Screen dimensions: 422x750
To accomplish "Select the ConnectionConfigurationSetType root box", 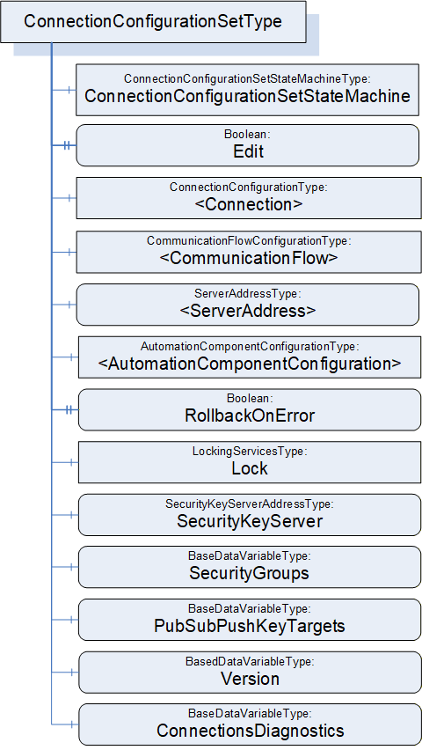I will (x=153, y=22).
